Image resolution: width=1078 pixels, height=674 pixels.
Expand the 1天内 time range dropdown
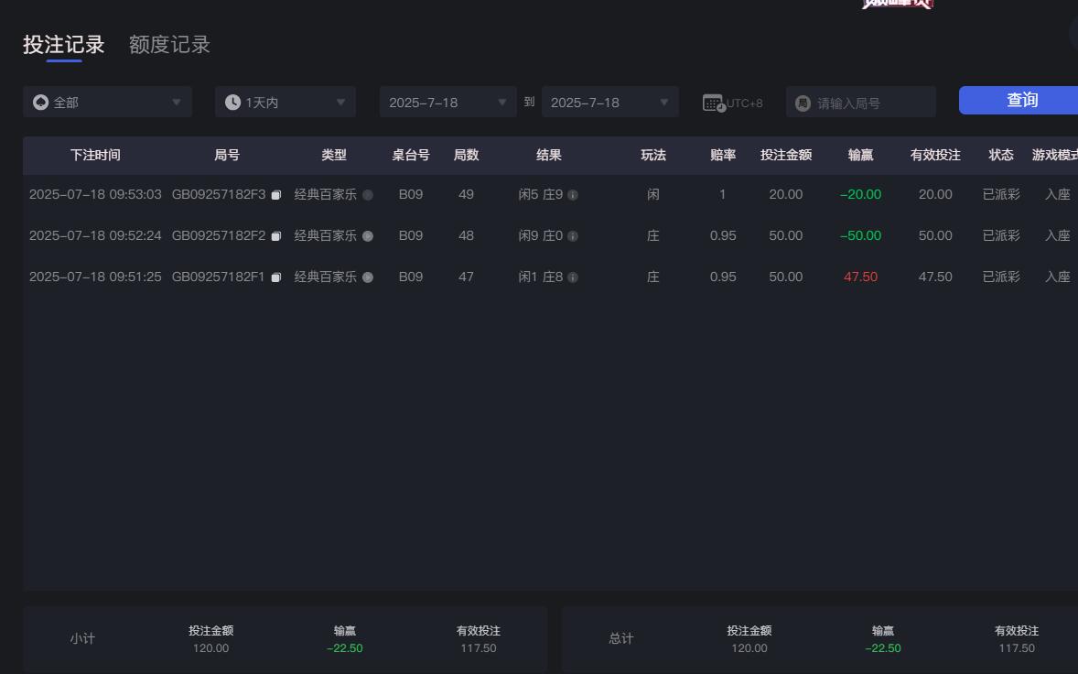pos(285,102)
